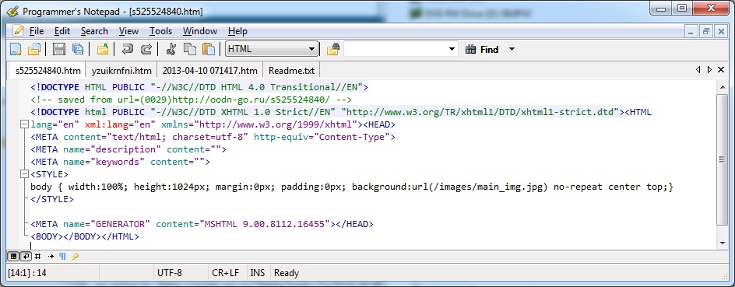Save the document with the floppy icon

click(x=59, y=49)
